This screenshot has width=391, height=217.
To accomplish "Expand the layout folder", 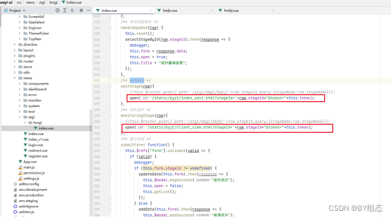I will click(15, 50).
